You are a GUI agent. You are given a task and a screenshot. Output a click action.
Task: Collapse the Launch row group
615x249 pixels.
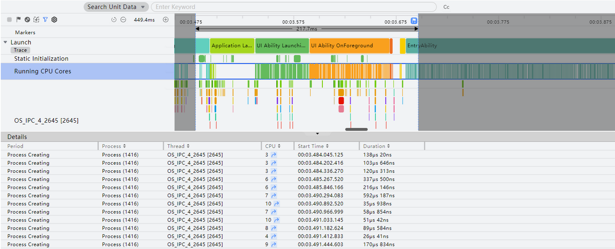point(6,42)
